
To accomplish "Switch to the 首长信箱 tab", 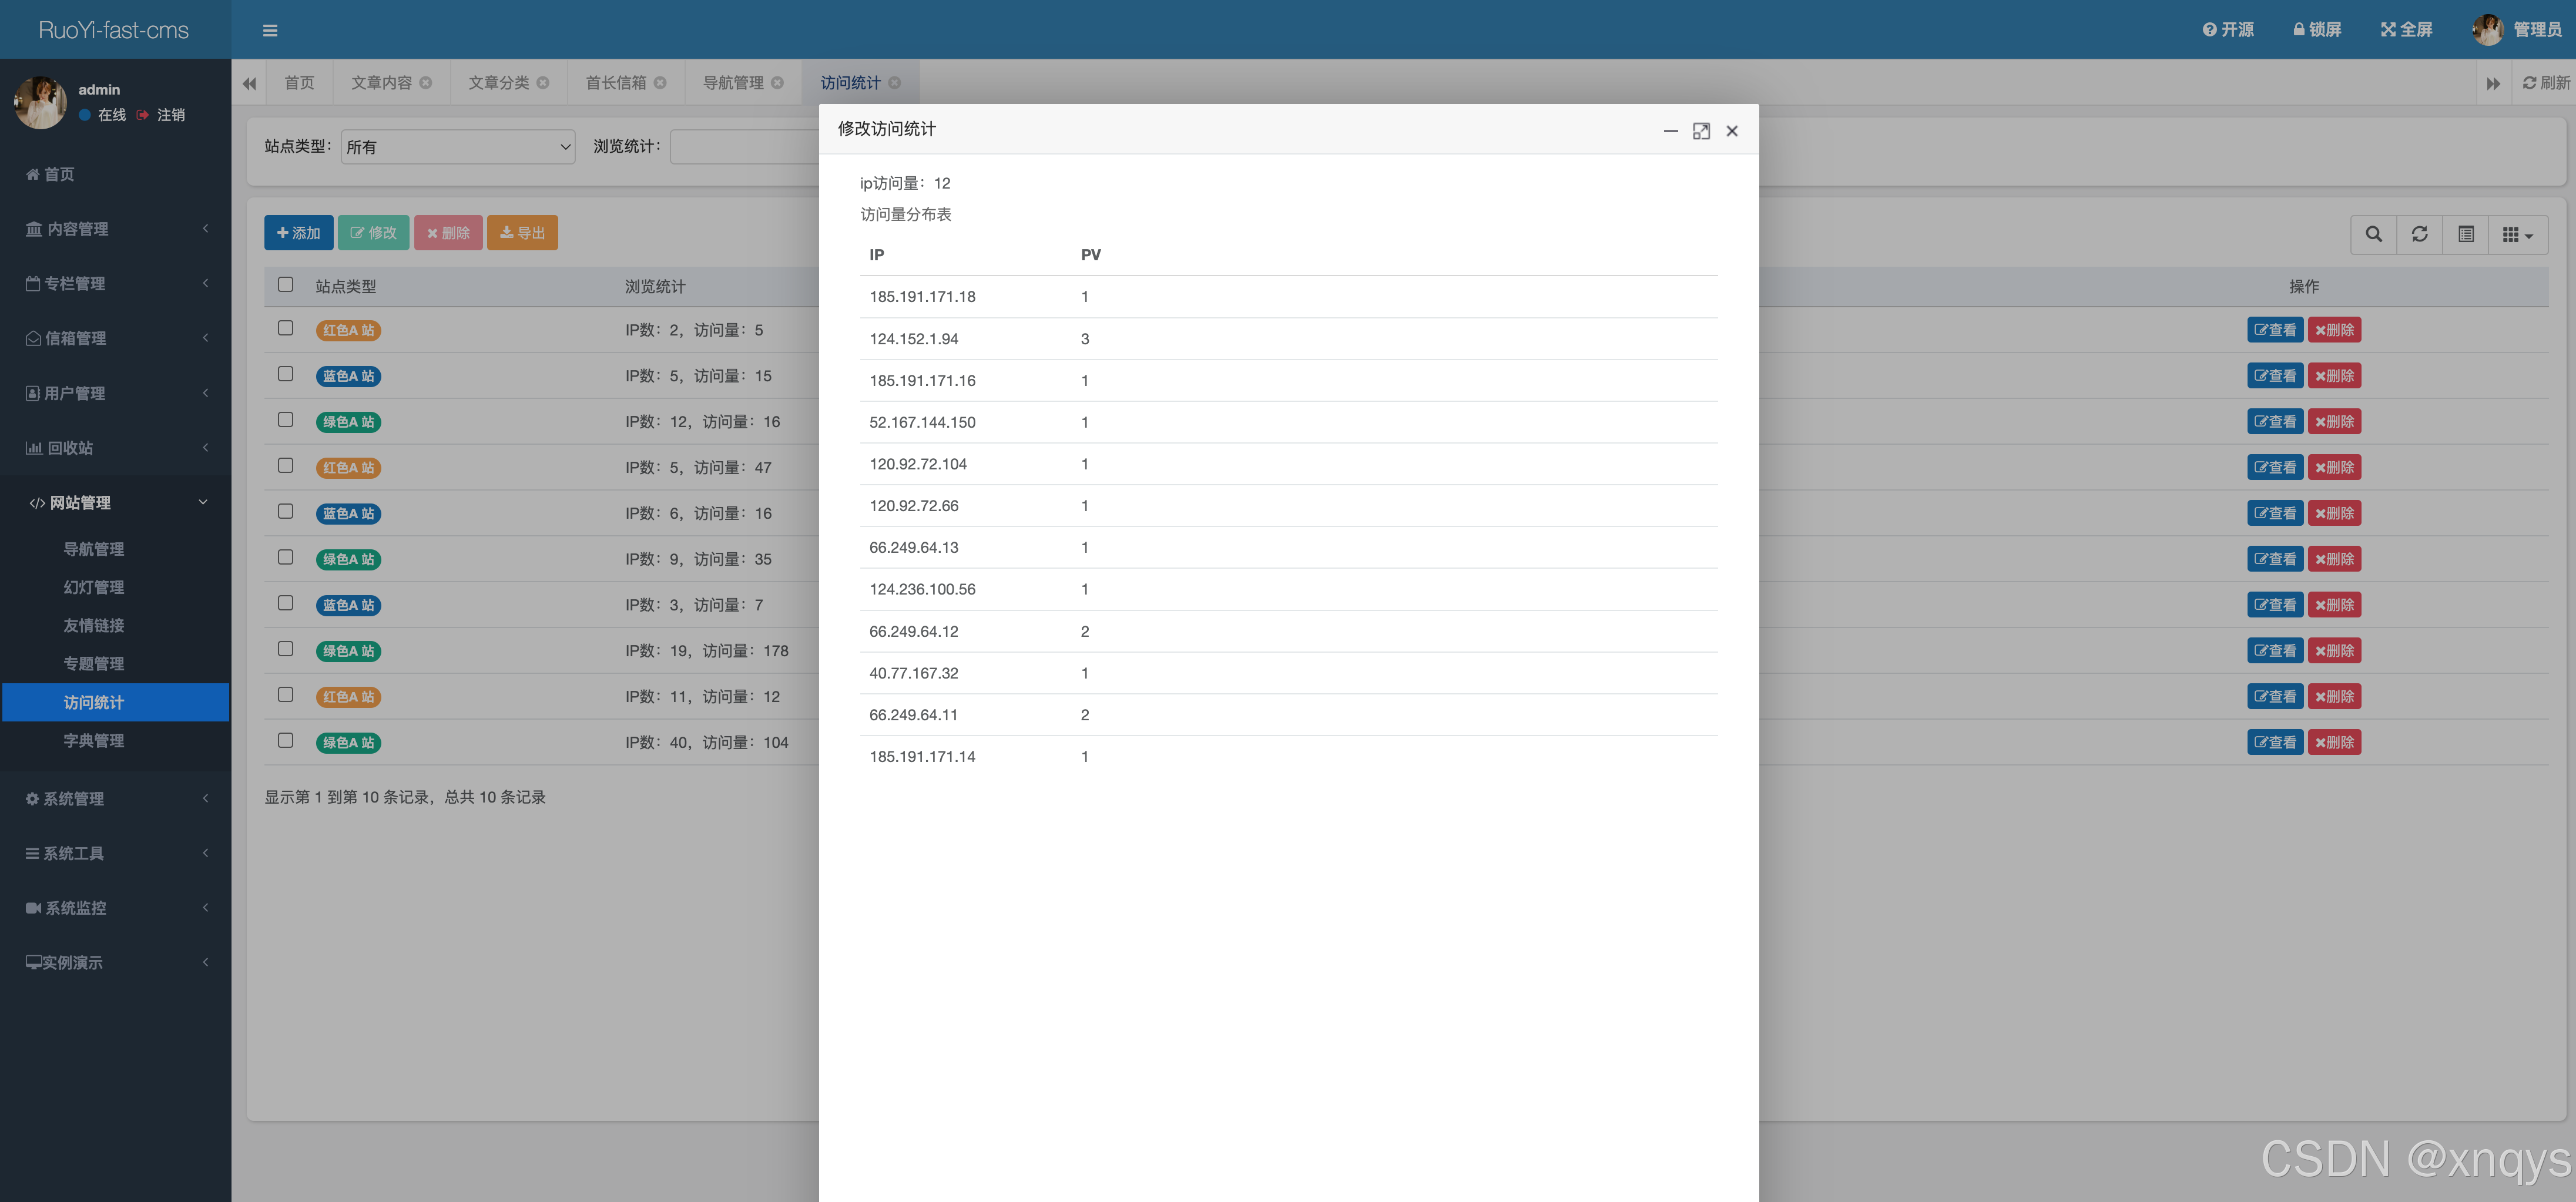I will coord(615,83).
